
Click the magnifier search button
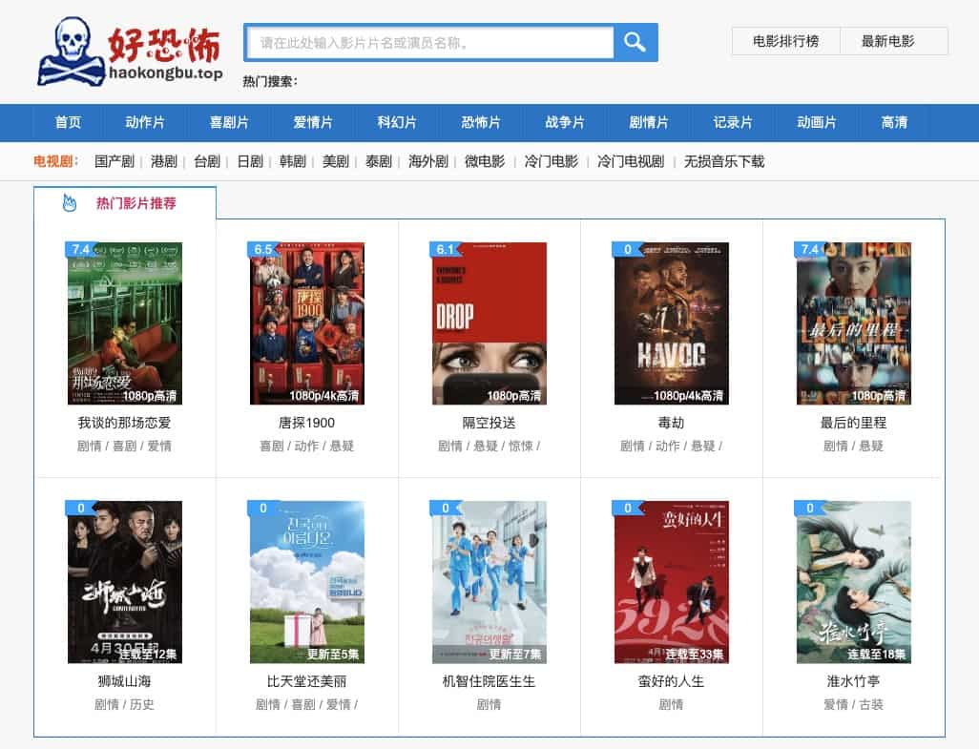[635, 42]
